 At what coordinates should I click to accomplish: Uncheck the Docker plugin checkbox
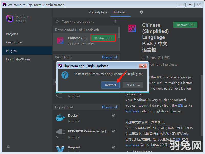pos(113,115)
